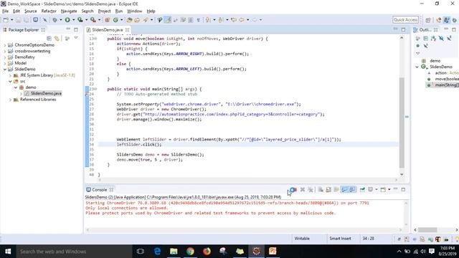
Task: Click the New file wizard toolbar icon
Action: (x=6, y=20)
